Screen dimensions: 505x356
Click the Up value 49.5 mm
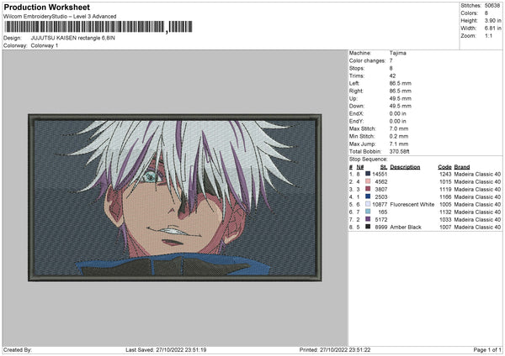[401, 98]
